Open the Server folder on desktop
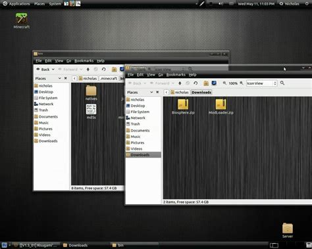Screen dimensions: 312x249 point(288,231)
